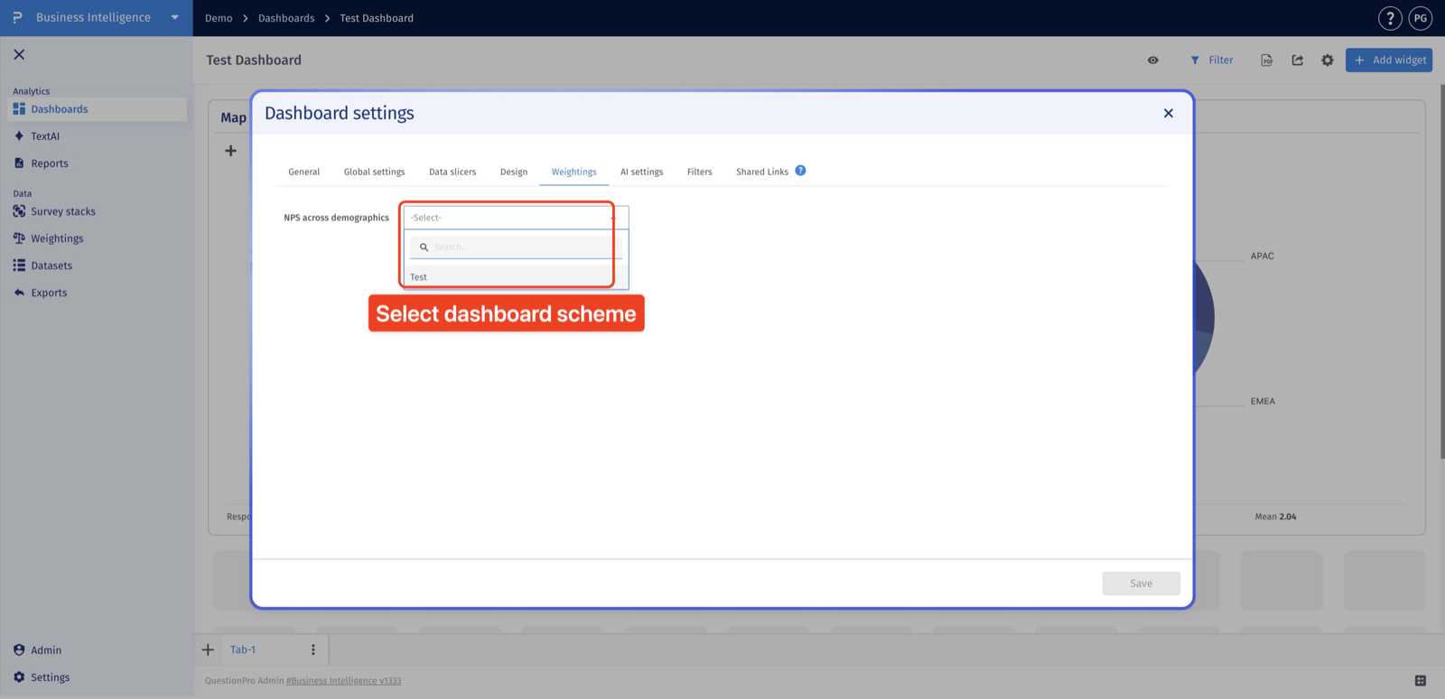This screenshot has height=699, width=1445.
Task: Select the Tab-1 dashboard tab
Action: pyautogui.click(x=243, y=650)
